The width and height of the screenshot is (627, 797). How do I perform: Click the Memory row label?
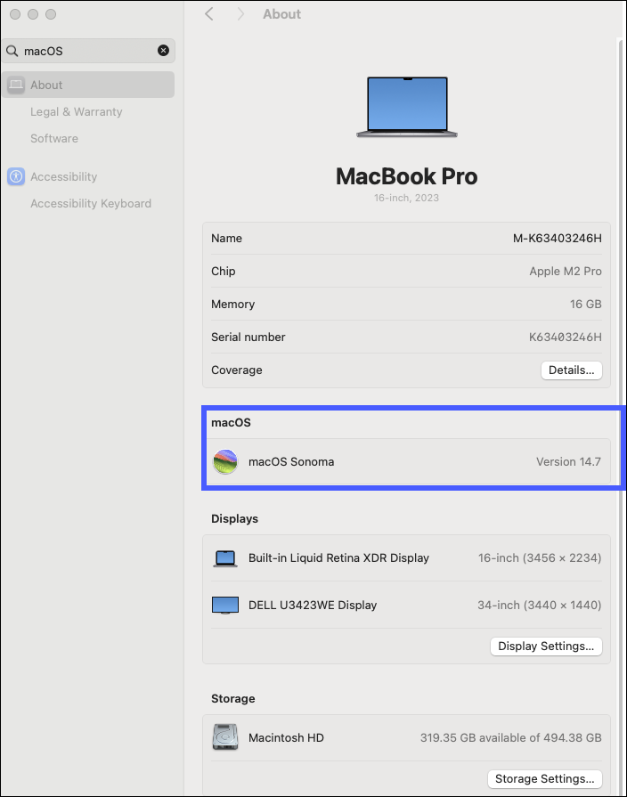click(233, 304)
